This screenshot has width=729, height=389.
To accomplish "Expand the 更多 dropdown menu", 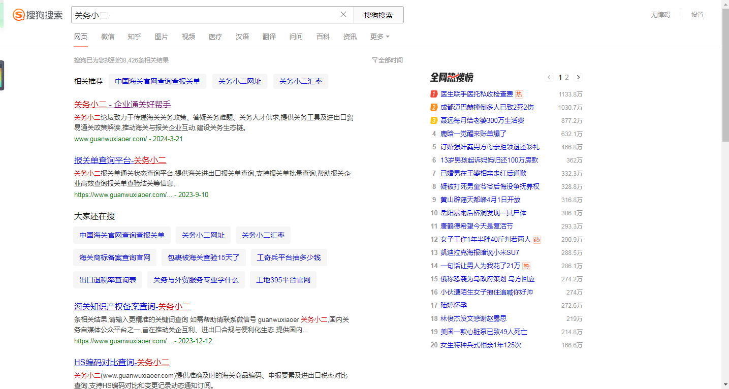I will tap(380, 37).
